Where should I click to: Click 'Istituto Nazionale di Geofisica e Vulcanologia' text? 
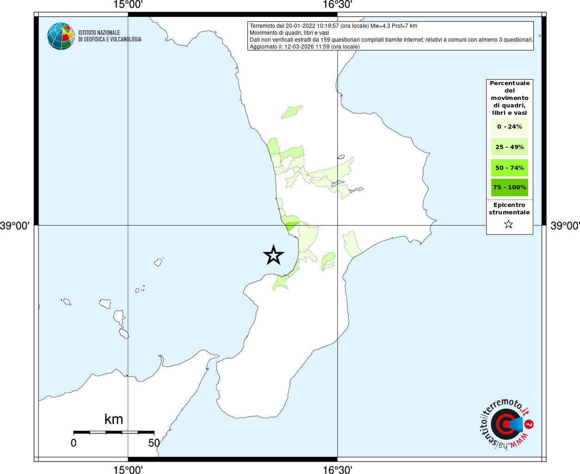110,36
